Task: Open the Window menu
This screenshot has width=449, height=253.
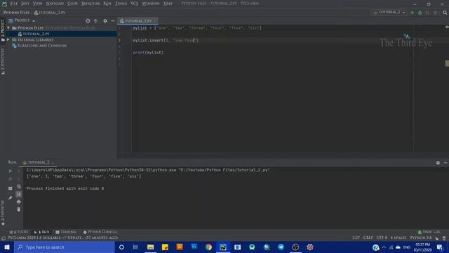Action: [151, 4]
